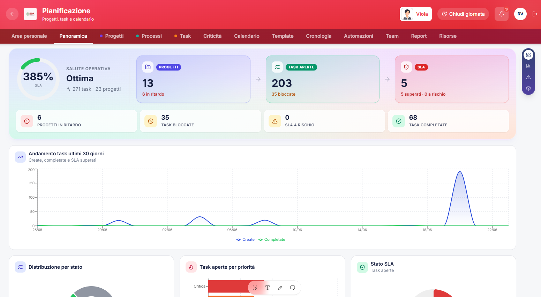Select the bar chart icon in the floating sidebar
Image resolution: width=541 pixels, height=297 pixels.
tap(528, 66)
